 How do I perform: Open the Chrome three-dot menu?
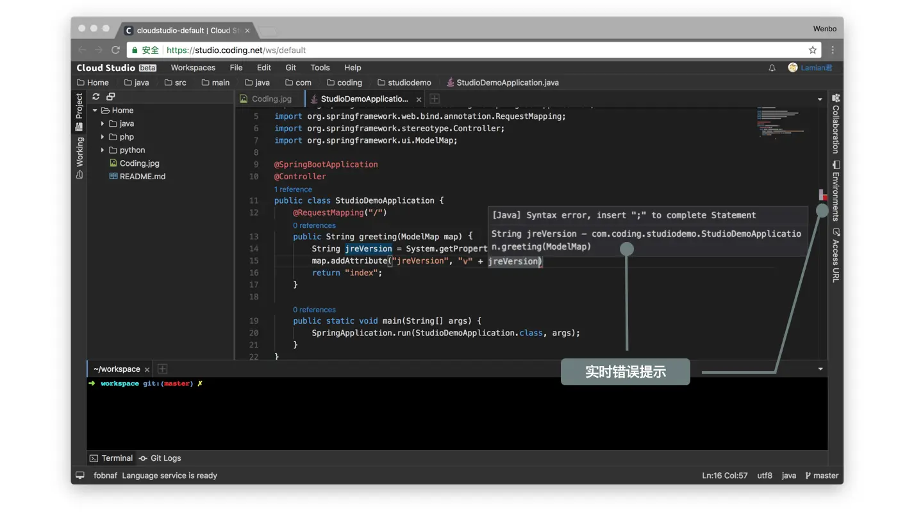pyautogui.click(x=833, y=50)
